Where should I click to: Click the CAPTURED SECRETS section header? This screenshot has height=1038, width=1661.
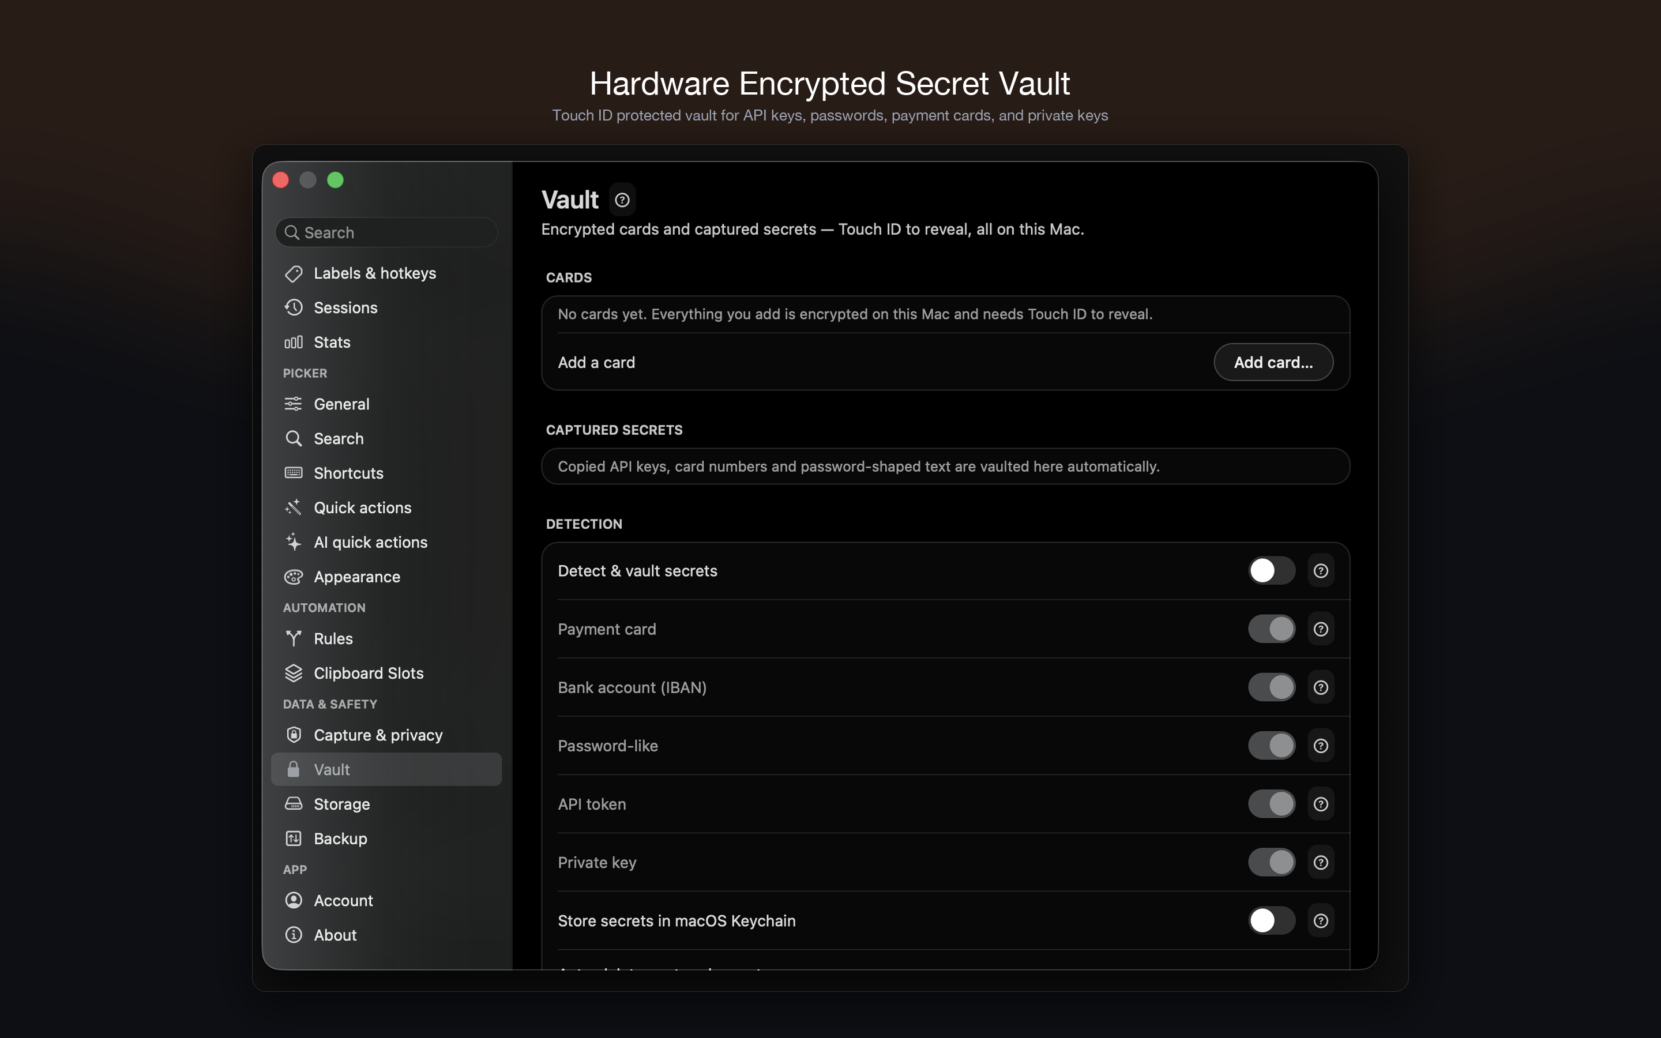tap(614, 430)
